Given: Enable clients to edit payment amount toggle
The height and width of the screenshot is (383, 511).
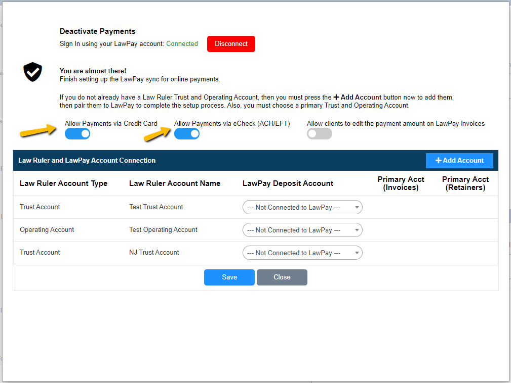Looking at the screenshot, I should (x=320, y=133).
